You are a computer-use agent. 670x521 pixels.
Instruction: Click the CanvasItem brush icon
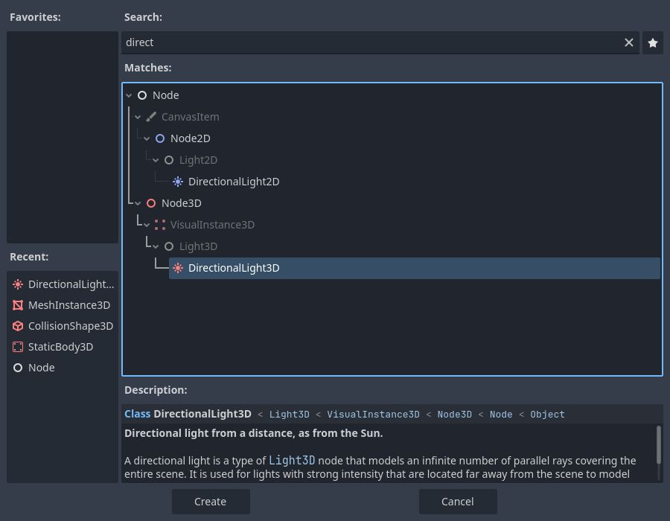[x=151, y=116]
